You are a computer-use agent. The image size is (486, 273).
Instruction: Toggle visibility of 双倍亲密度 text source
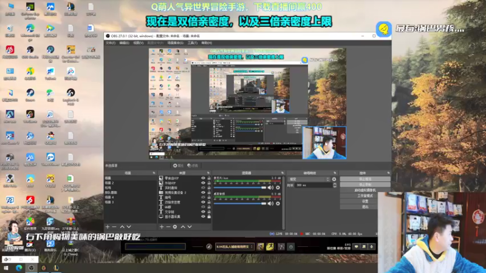click(203, 202)
